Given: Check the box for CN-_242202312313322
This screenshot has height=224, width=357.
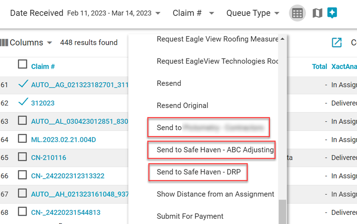Looking at the screenshot, I should tap(22, 175).
